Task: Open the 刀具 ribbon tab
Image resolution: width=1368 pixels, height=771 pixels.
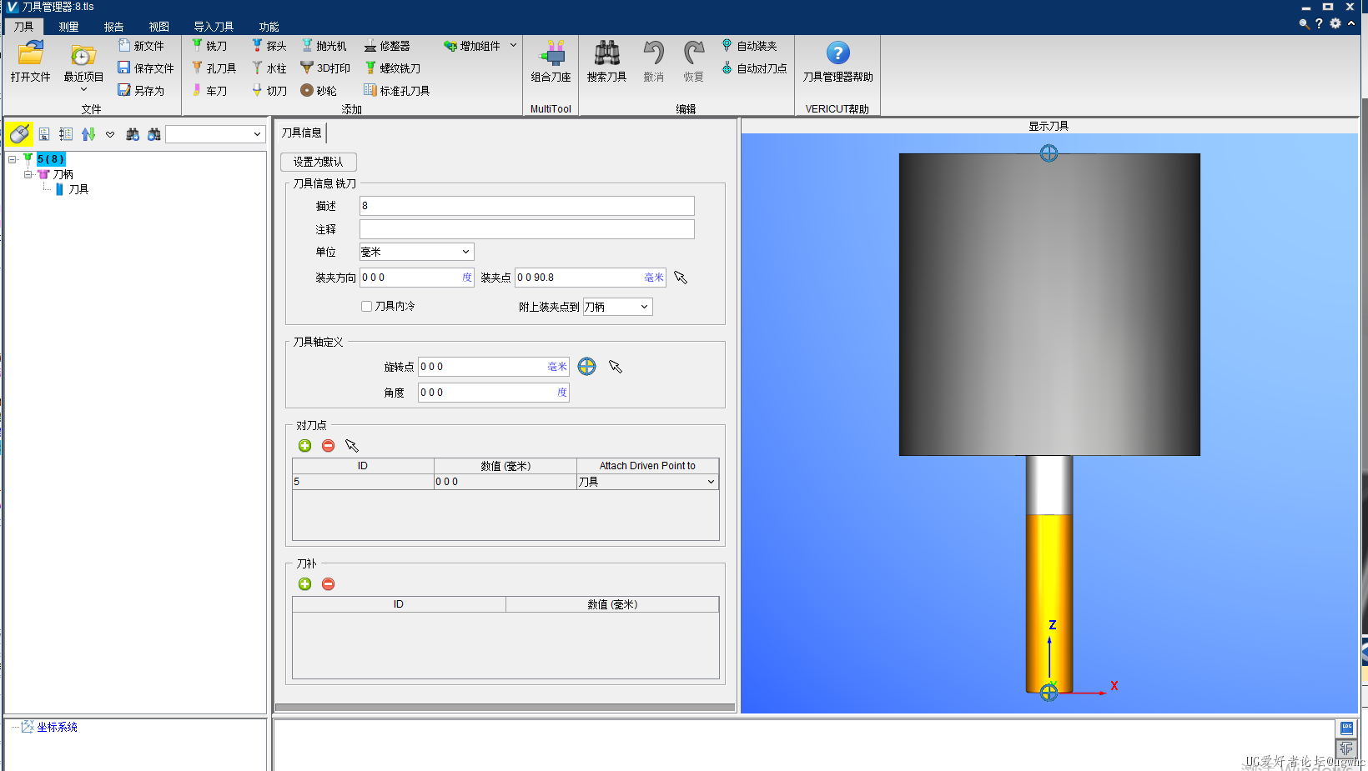Action: point(23,27)
